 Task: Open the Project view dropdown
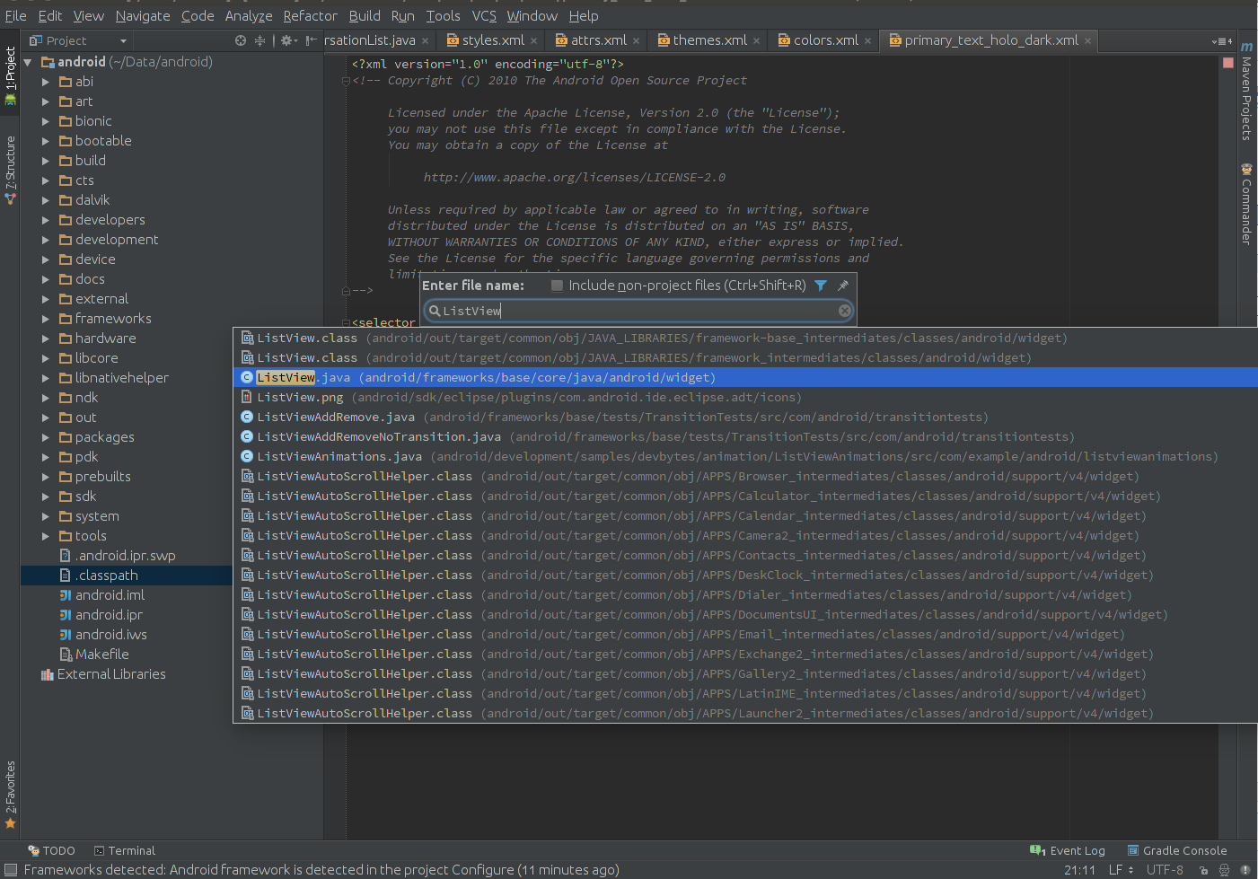(x=123, y=40)
